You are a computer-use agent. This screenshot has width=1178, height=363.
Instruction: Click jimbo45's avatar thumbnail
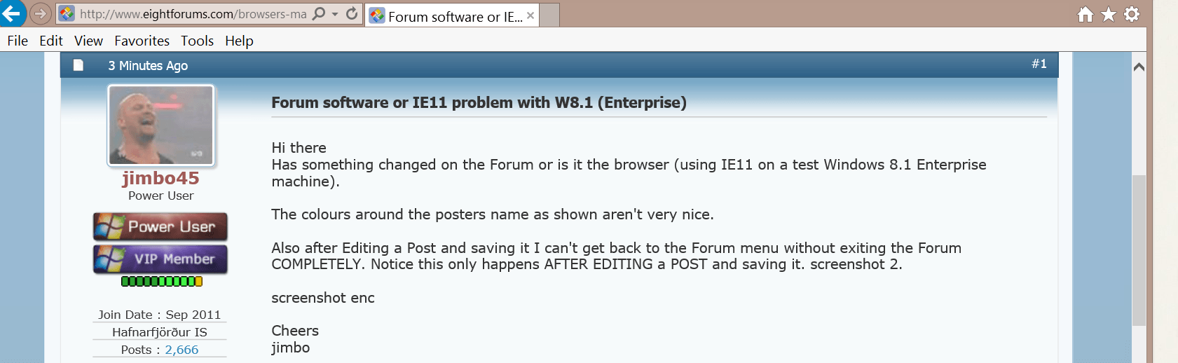point(160,125)
